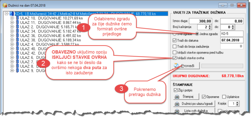Click the printer icon on Lista svih dužnika
Viewport: 252px width, 120px height.
click(177, 111)
